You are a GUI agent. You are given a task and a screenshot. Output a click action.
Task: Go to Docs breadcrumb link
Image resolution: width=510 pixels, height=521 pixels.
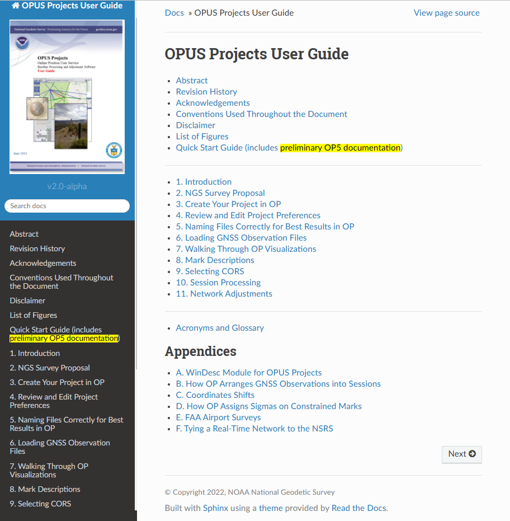[174, 13]
